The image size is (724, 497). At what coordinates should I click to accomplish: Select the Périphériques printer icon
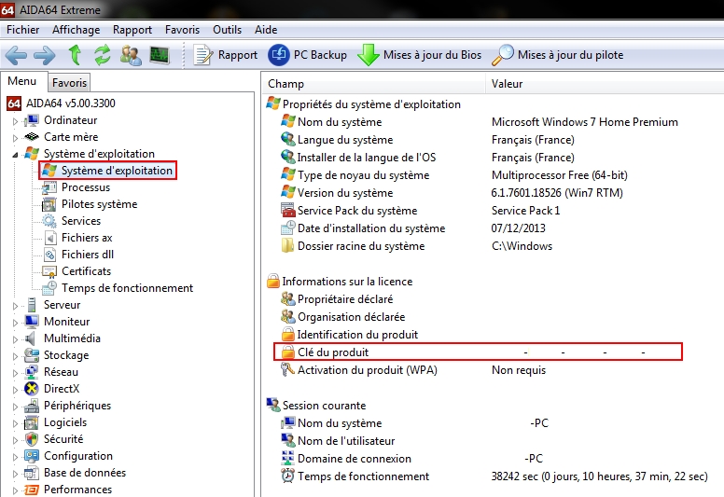tap(32, 406)
